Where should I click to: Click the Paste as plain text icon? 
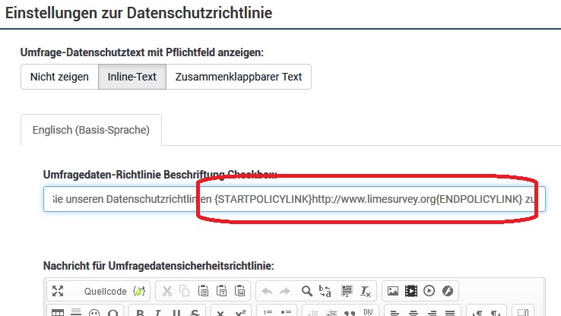[221, 290]
